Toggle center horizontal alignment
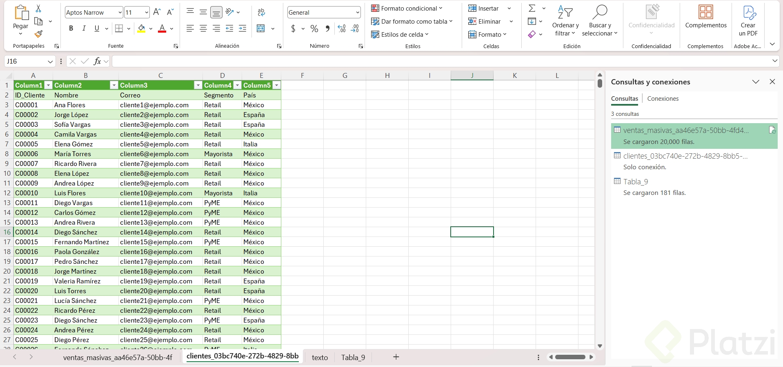Screen dimensions: 783x367 click(203, 29)
